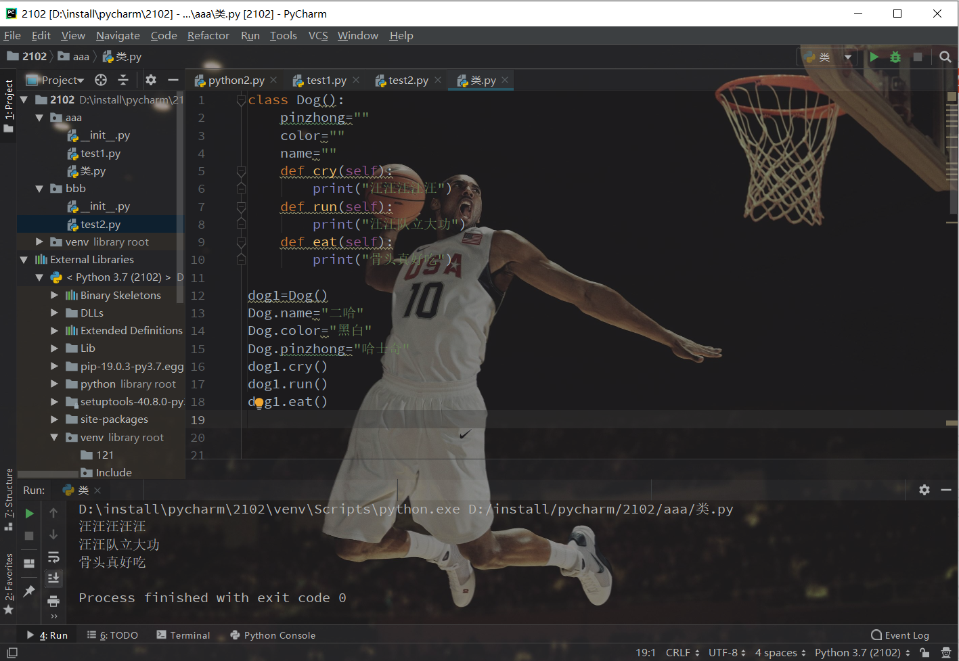This screenshot has width=959, height=661.
Task: Toggle soft-wrap in Run console
Action: (x=53, y=557)
